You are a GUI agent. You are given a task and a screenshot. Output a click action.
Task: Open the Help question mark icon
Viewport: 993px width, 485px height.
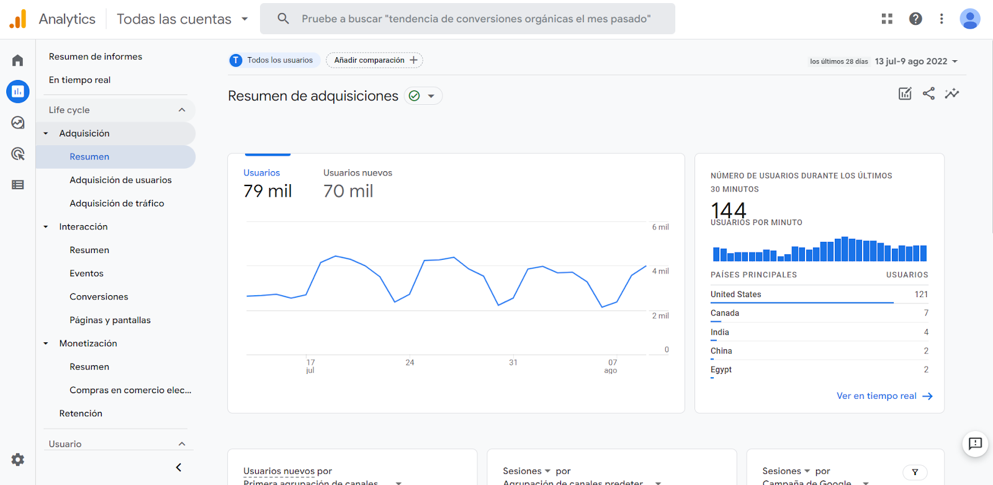[915, 19]
